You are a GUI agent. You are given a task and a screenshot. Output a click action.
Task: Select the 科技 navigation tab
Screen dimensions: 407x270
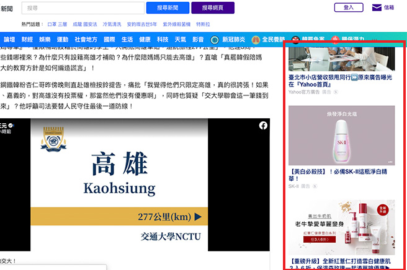click(163, 38)
